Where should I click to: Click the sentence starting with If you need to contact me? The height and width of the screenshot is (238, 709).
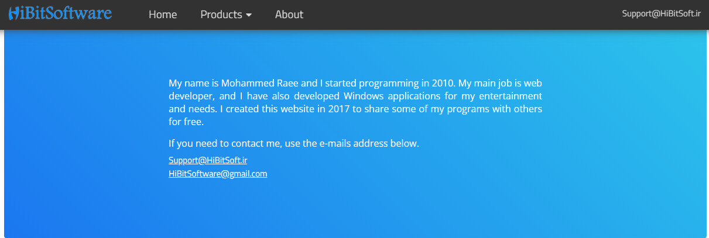294,143
